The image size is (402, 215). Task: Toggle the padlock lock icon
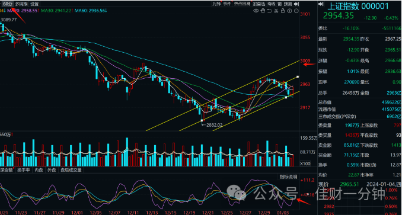283,11
